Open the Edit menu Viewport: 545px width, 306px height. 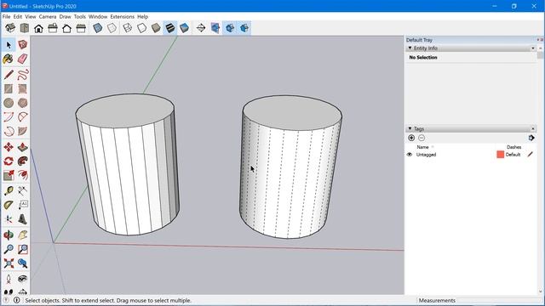point(18,17)
